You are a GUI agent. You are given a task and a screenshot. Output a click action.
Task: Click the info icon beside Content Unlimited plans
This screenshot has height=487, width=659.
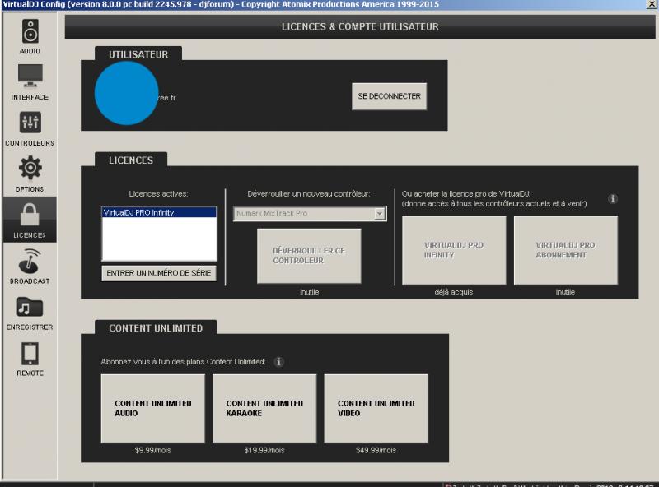pos(278,361)
